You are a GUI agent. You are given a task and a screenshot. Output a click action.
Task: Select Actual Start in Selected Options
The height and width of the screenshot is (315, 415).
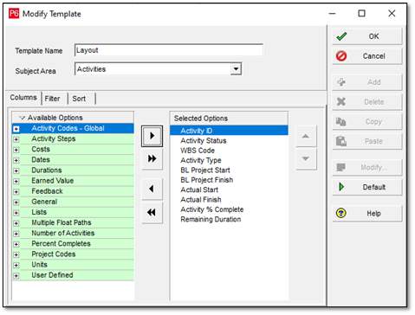coord(229,190)
